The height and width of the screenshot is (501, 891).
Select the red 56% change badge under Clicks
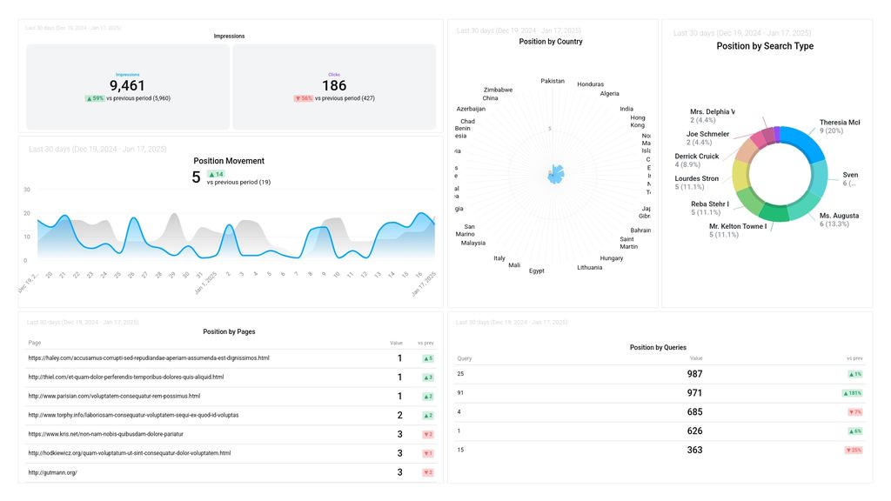click(x=304, y=98)
